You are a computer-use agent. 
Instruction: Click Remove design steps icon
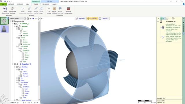tap(69, 8)
